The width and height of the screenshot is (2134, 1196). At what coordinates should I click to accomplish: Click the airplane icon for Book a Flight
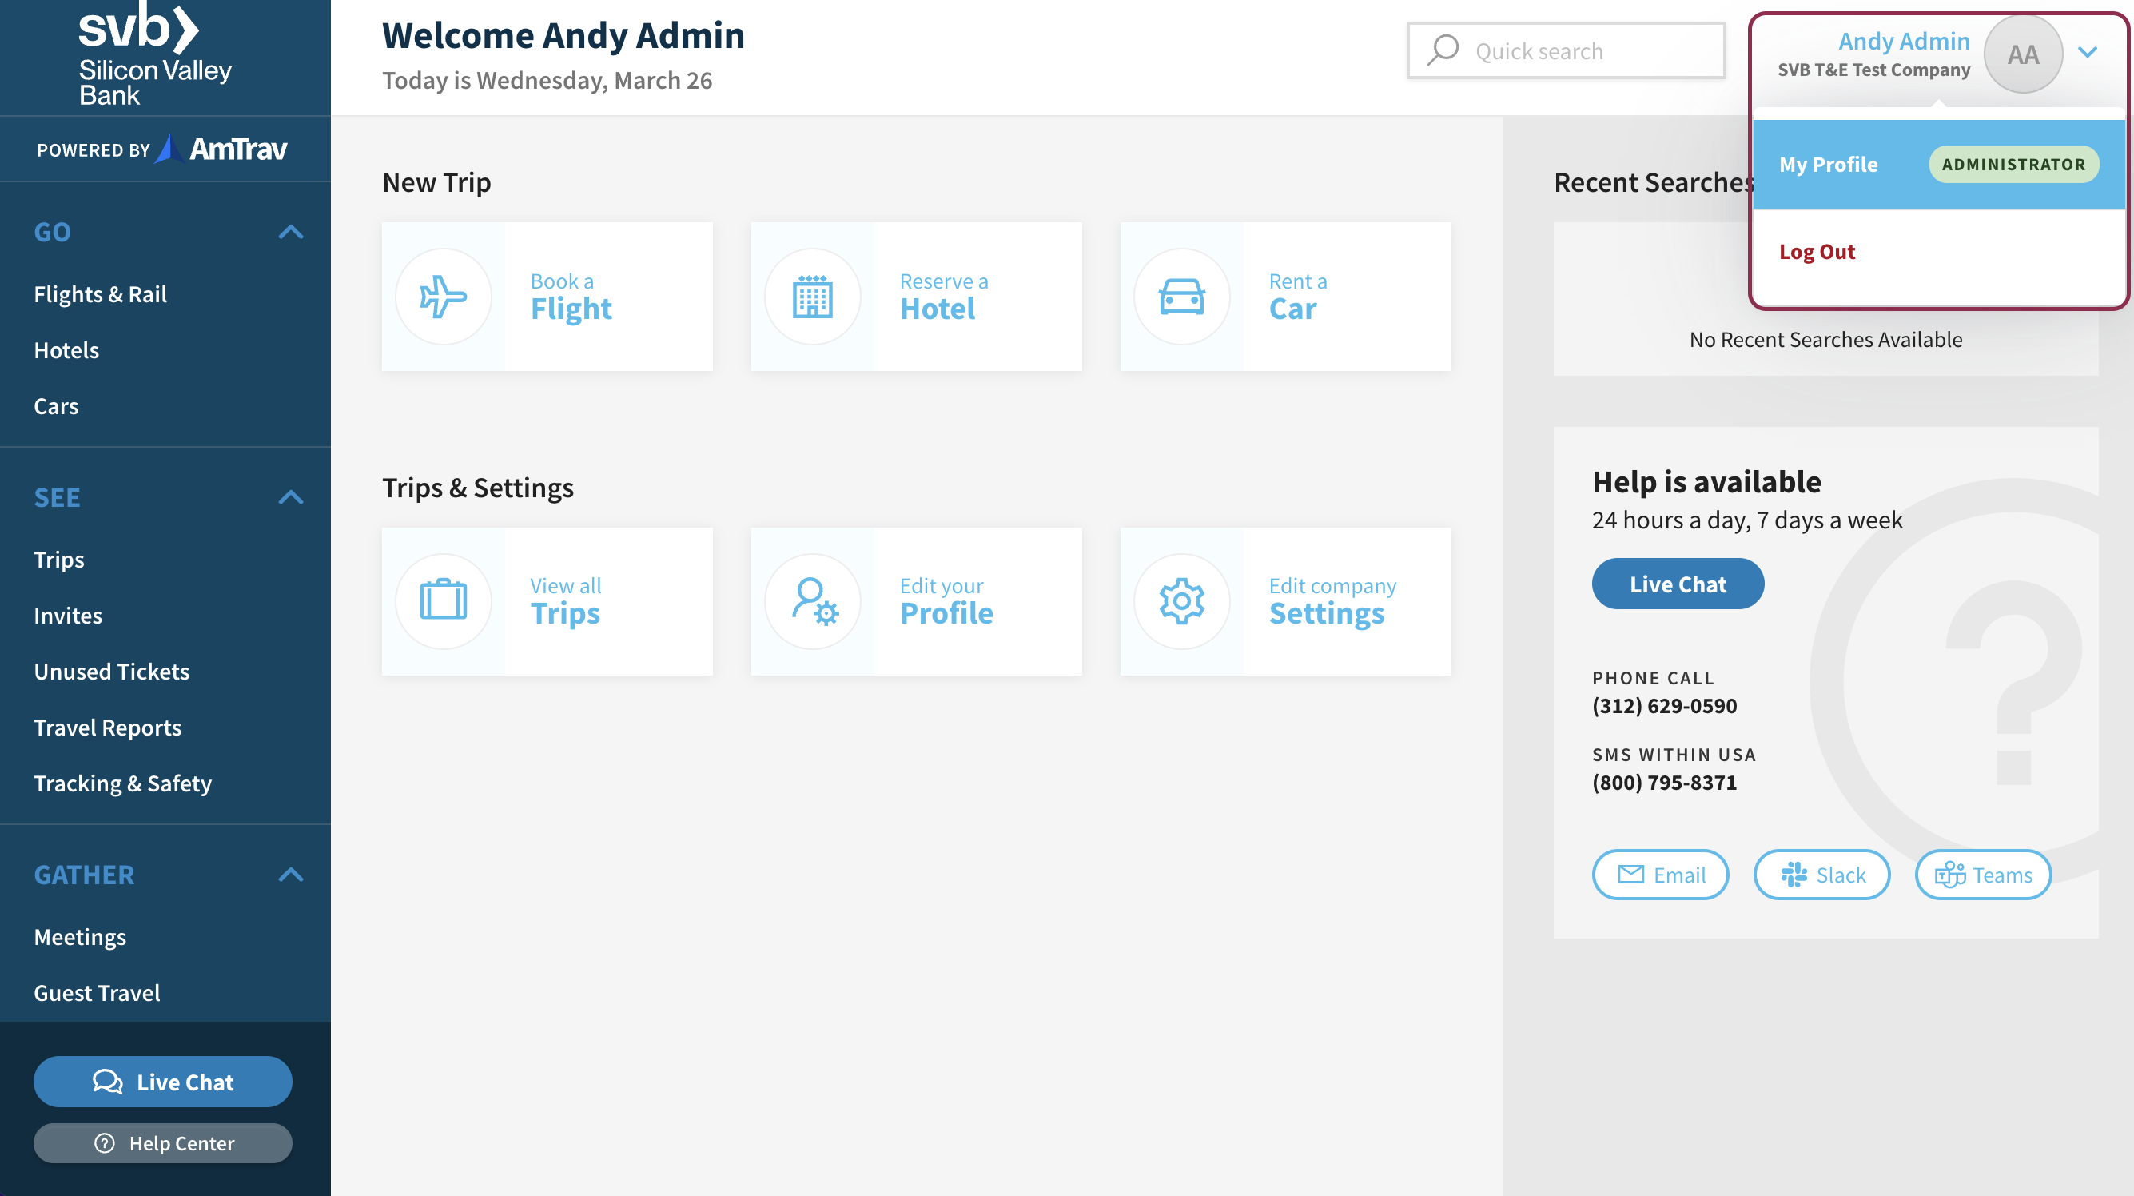[x=444, y=297]
